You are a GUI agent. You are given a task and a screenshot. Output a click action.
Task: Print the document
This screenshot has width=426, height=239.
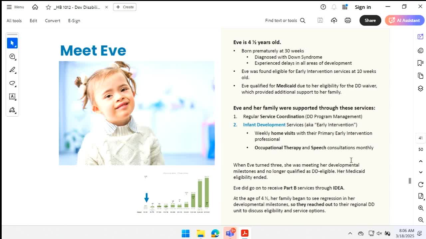tap(348, 20)
